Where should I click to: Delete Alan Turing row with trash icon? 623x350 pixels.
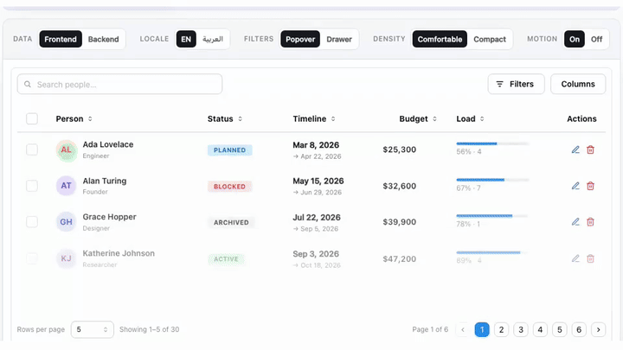[590, 186]
